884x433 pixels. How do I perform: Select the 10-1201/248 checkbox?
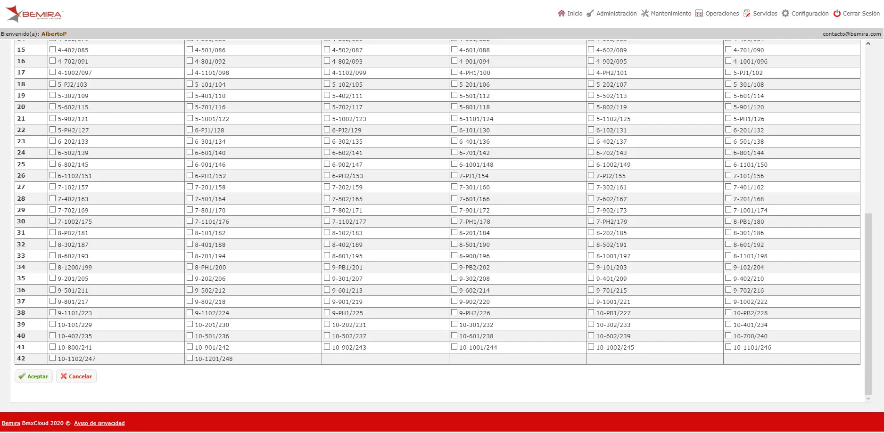tap(190, 358)
